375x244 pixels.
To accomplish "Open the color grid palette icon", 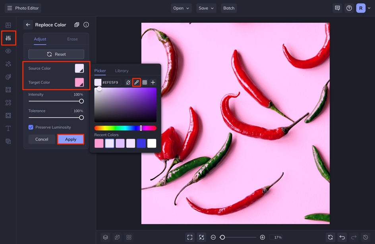I will [x=145, y=82].
